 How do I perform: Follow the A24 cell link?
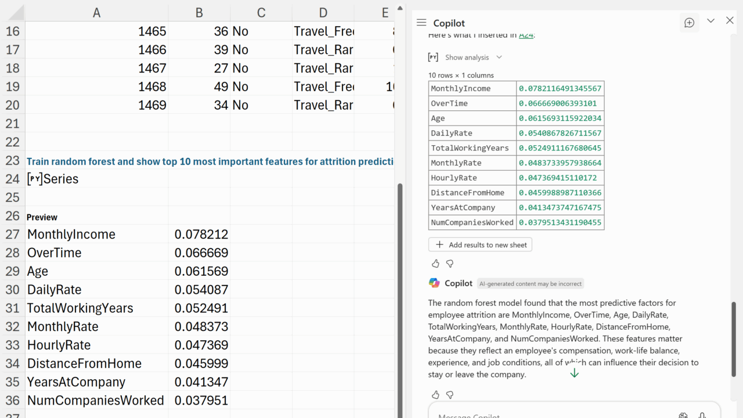(525, 35)
